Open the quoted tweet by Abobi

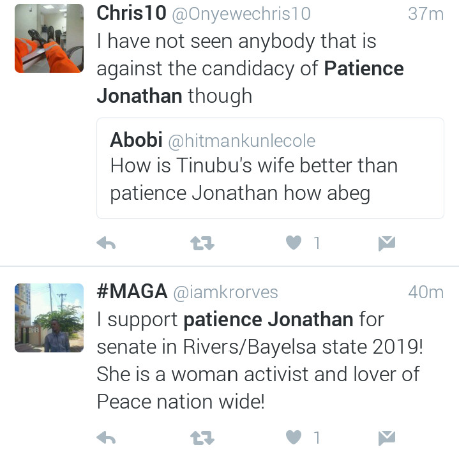(x=270, y=169)
